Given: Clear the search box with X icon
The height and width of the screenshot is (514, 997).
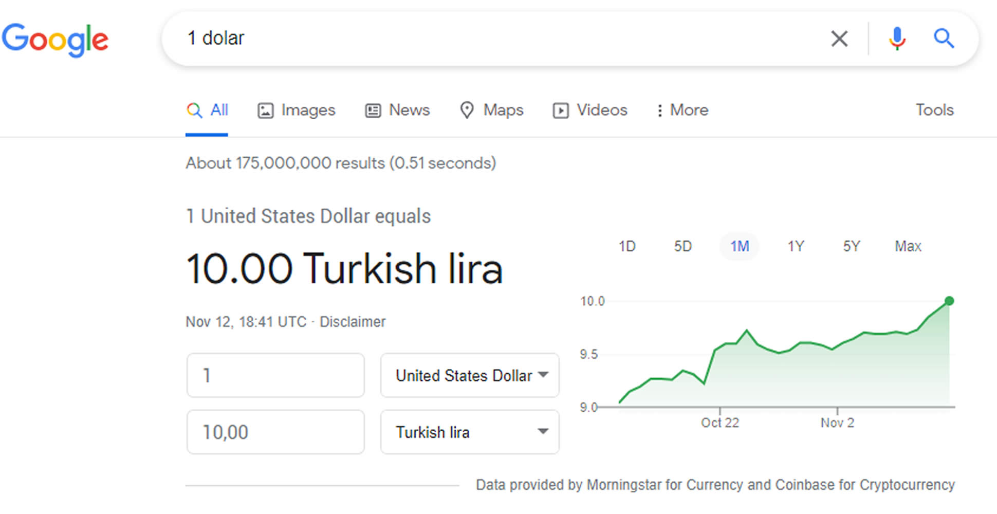Looking at the screenshot, I should click(x=839, y=39).
